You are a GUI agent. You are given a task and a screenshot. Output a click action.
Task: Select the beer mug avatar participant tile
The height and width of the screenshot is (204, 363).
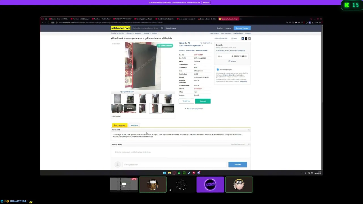coord(153,185)
